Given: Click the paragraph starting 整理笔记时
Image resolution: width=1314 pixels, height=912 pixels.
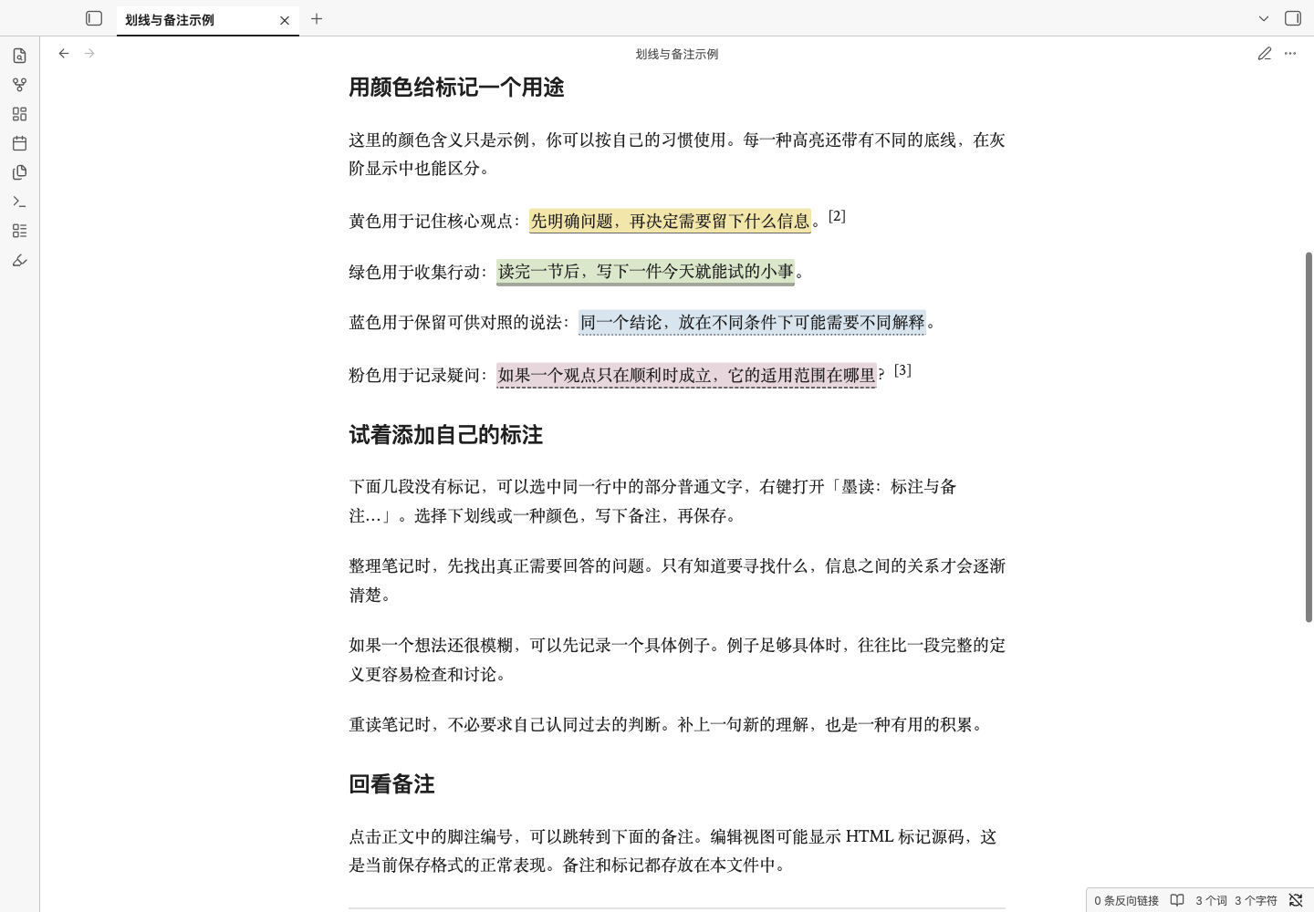Looking at the screenshot, I should point(677,580).
